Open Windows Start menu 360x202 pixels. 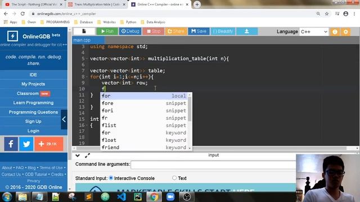[7, 197]
